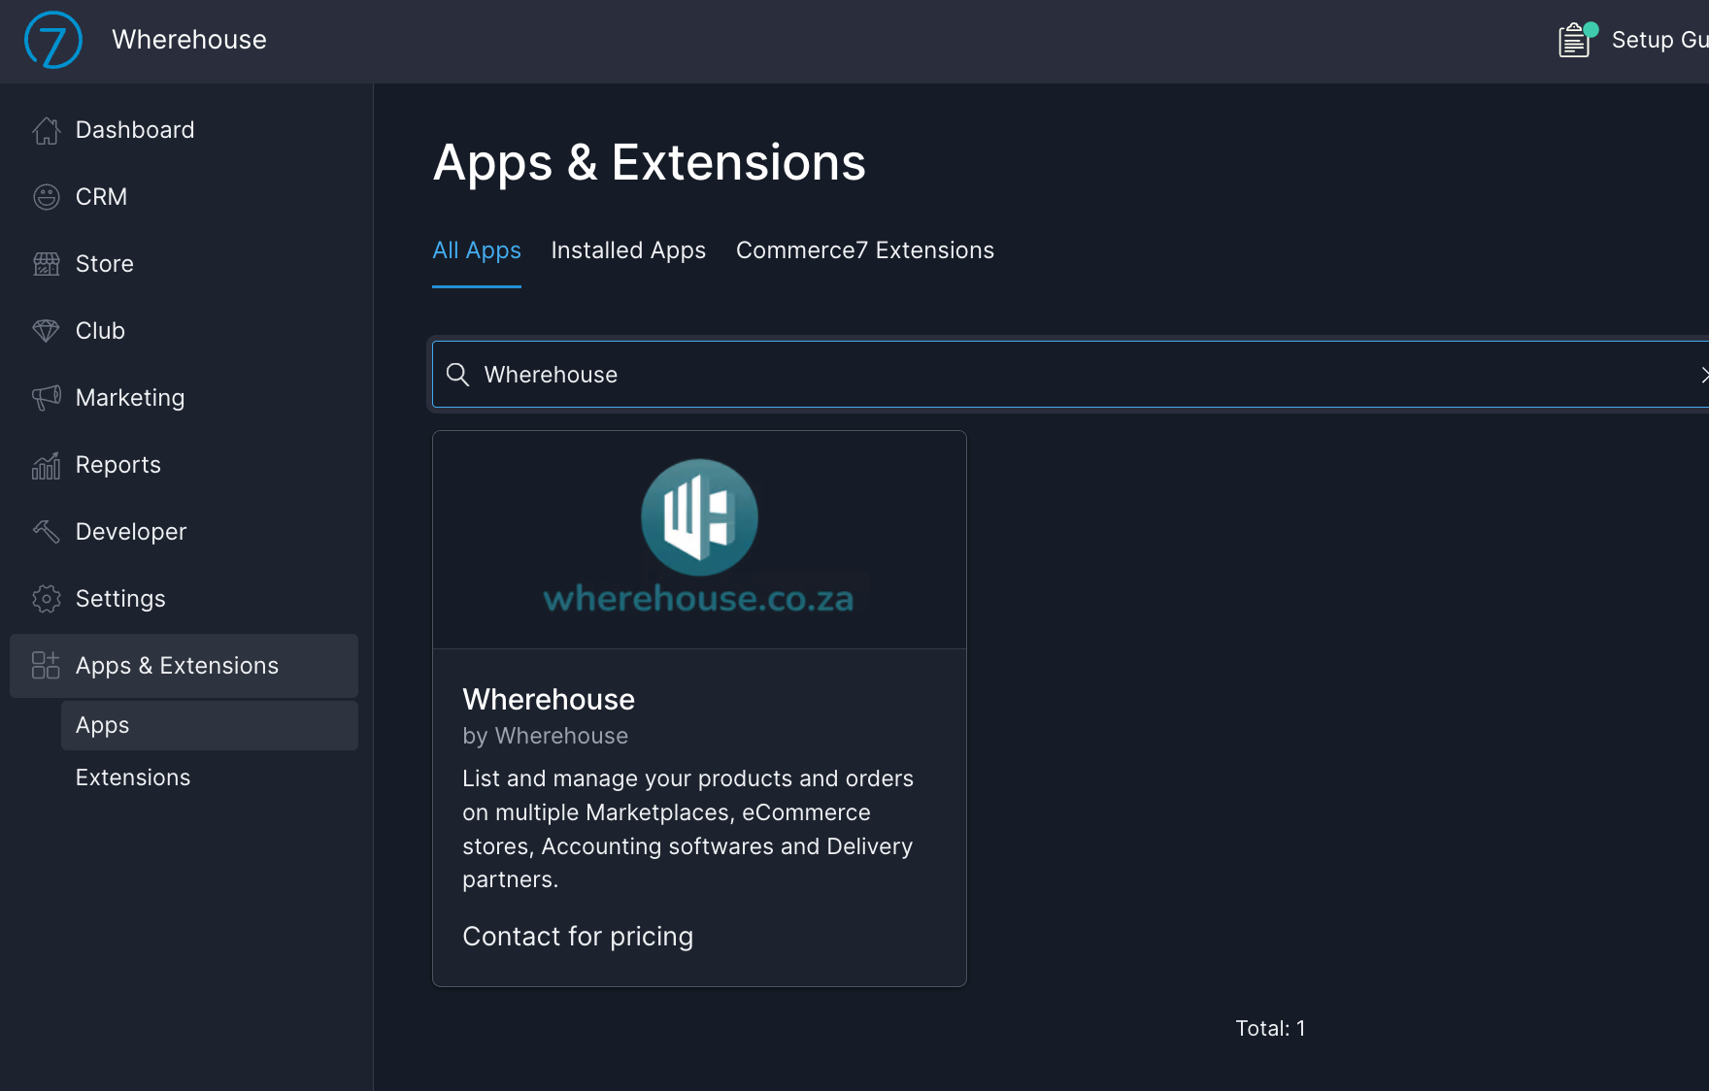Open the Extensions submenu item

[133, 777]
